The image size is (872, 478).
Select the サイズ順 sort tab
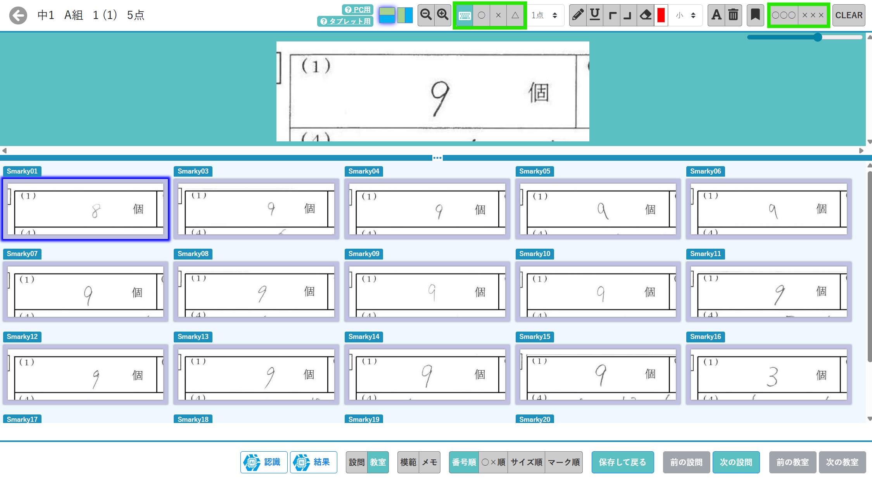tap(526, 462)
